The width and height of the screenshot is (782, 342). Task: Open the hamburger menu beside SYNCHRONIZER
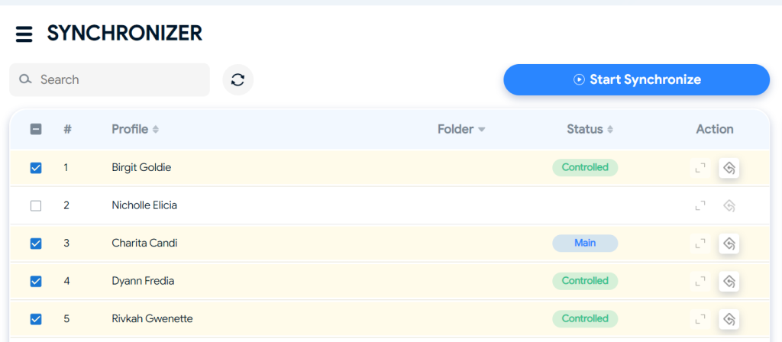point(24,34)
